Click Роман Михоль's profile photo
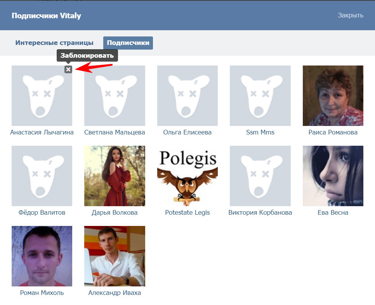Viewport: 375px width, 305px height. click(42, 256)
